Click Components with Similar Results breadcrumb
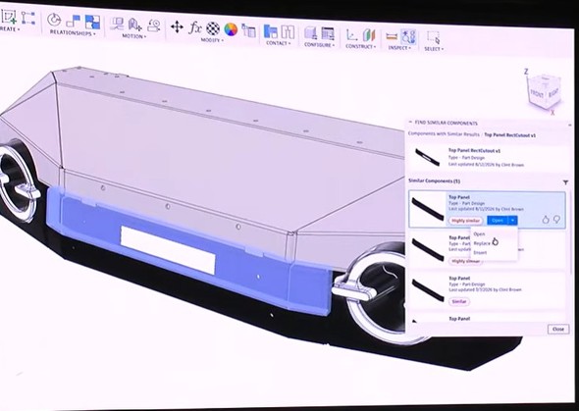The height and width of the screenshot is (411, 579). (444, 134)
